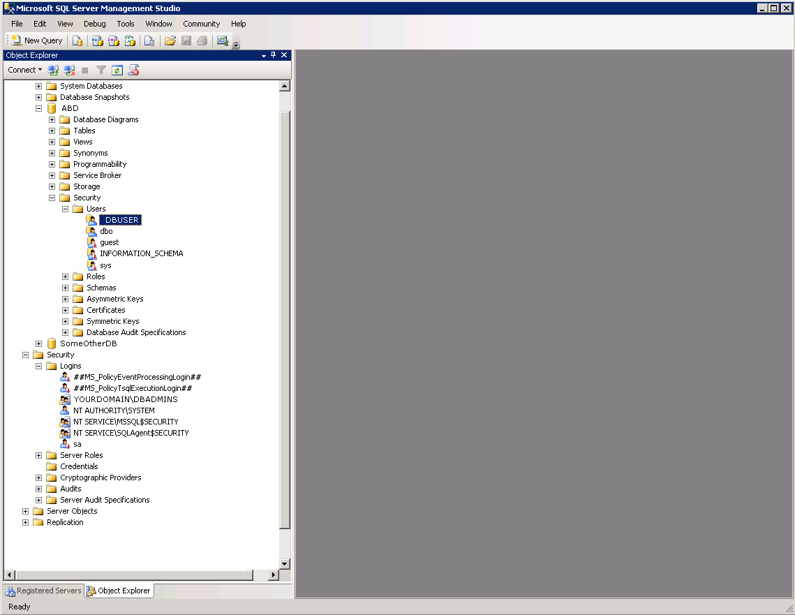Expand the Programmability folder
Image resolution: width=795 pixels, height=615 pixels.
pyautogui.click(x=52, y=164)
